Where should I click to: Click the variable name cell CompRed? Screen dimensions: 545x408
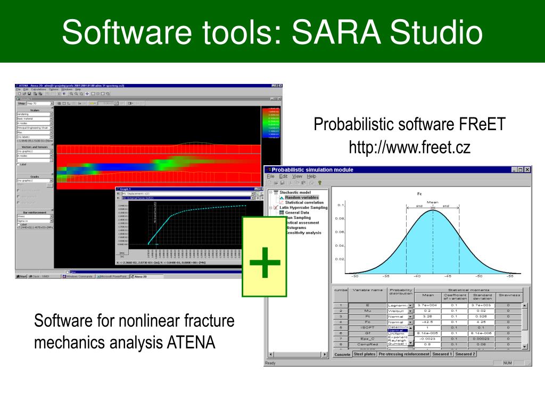[368, 344]
